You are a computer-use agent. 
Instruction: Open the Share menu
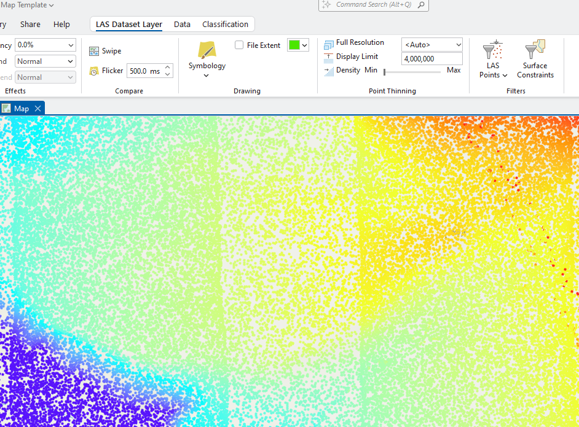point(30,24)
